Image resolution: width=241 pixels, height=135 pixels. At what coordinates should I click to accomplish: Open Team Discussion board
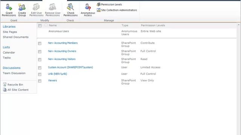(14, 73)
